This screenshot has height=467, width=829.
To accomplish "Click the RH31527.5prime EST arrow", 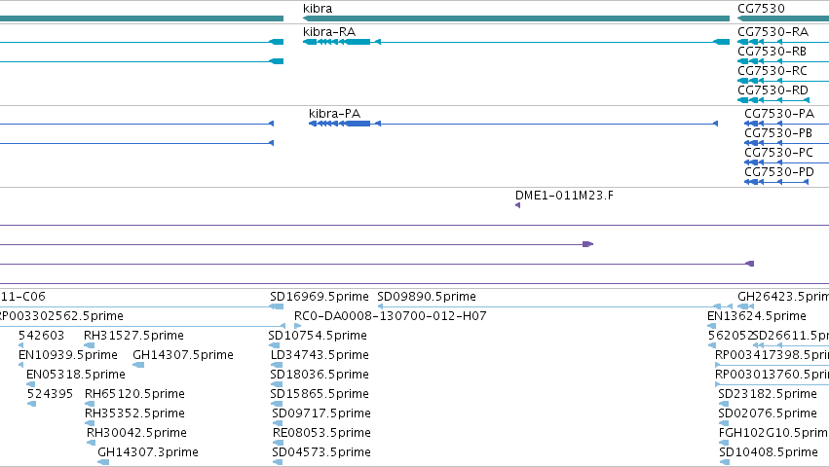I will (89, 345).
